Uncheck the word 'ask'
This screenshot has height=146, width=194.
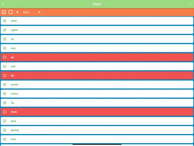coord(5,66)
